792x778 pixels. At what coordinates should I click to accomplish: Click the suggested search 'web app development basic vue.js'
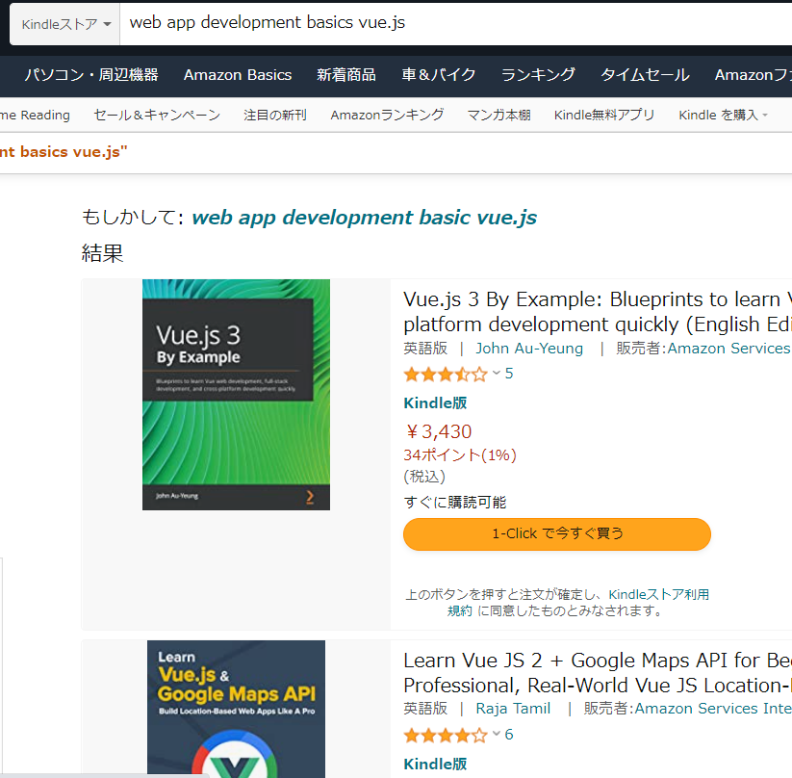[364, 218]
